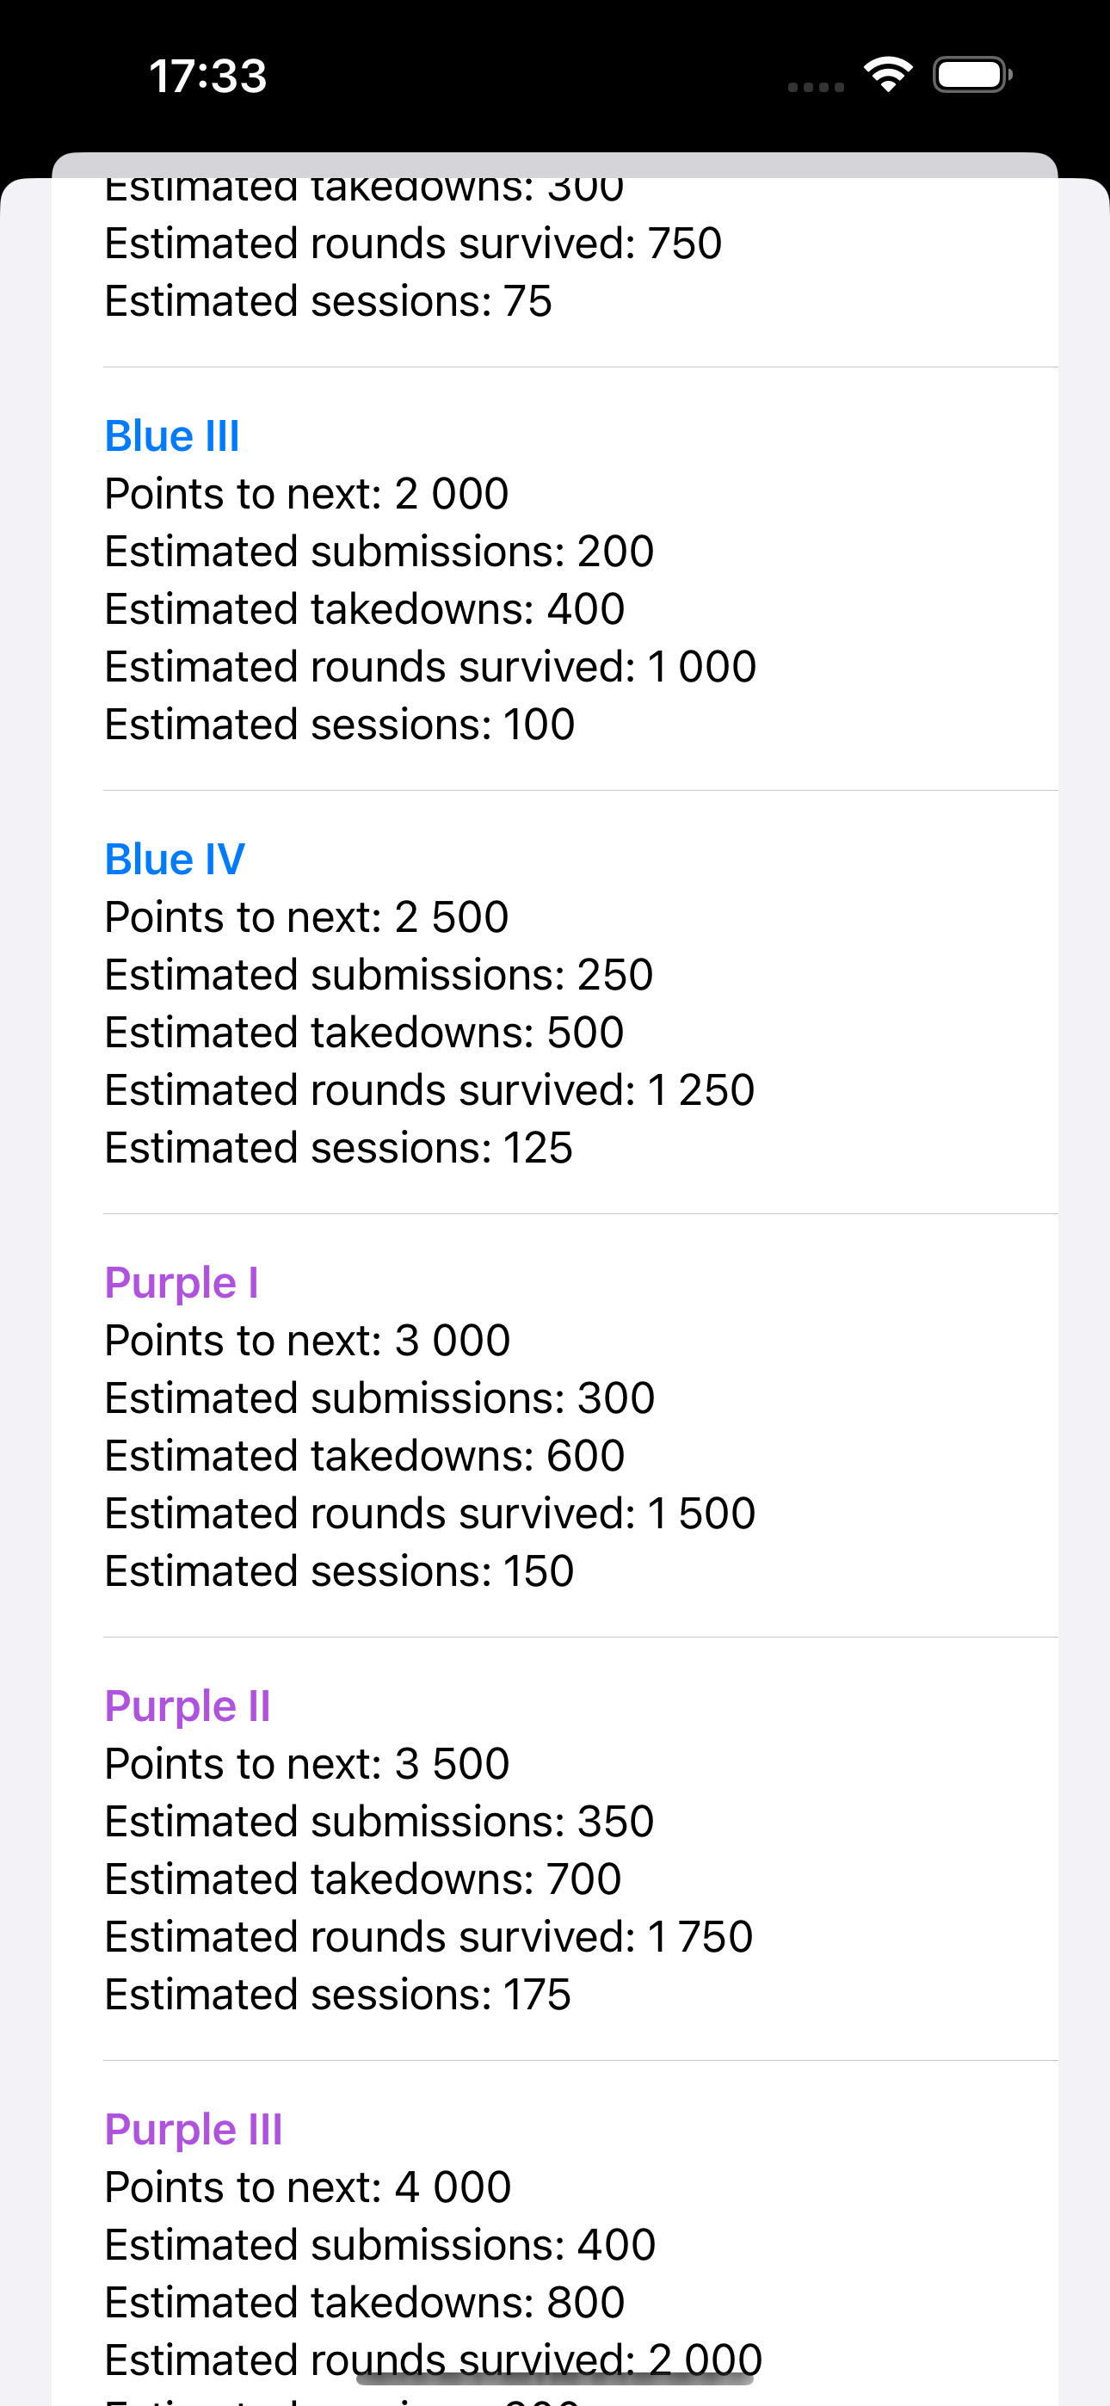1110x2406 pixels.
Task: Tap Purple I estimated takedowns 600
Action: coord(364,1456)
